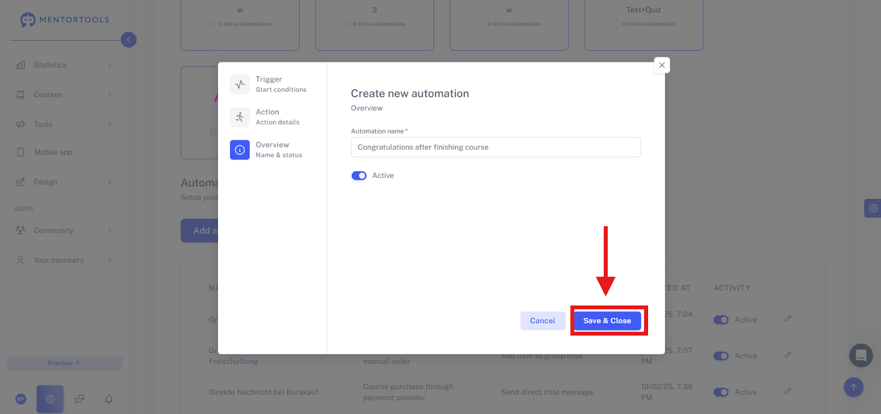Click the Courses book icon

20,95
